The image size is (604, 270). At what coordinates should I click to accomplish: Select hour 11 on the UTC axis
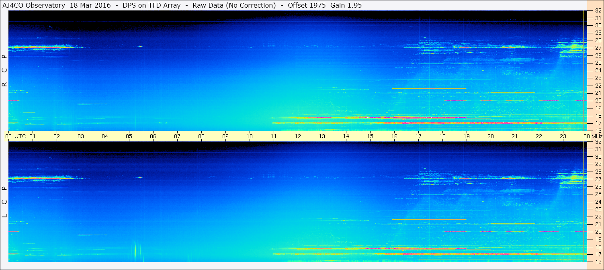click(x=274, y=136)
